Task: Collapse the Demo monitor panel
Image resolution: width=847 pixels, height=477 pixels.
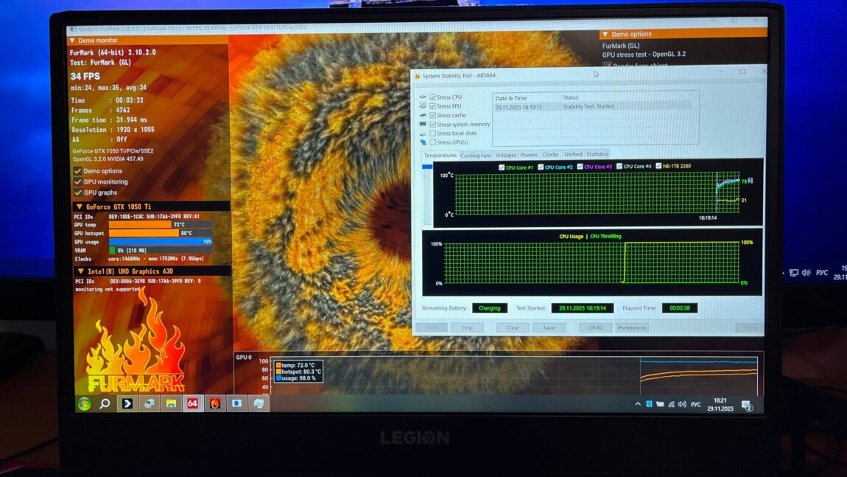Action: 72,41
